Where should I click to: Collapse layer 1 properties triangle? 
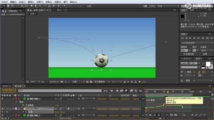click(13, 99)
